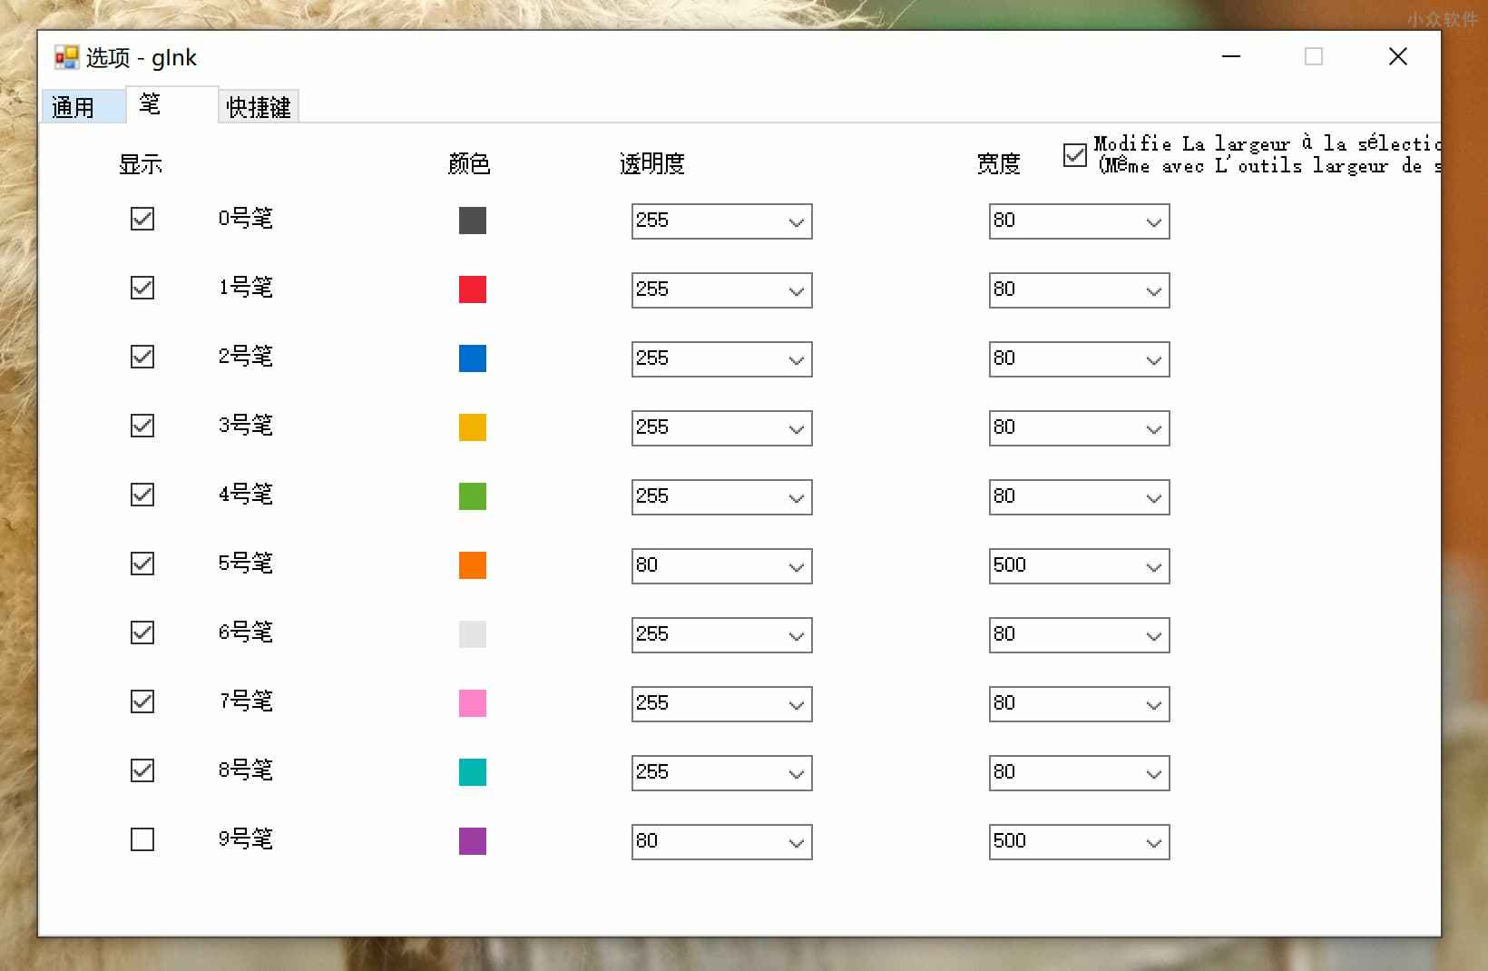Viewport: 1488px width, 971px height.
Task: Open the width dropdown for 1号笔
Action: 1152,289
